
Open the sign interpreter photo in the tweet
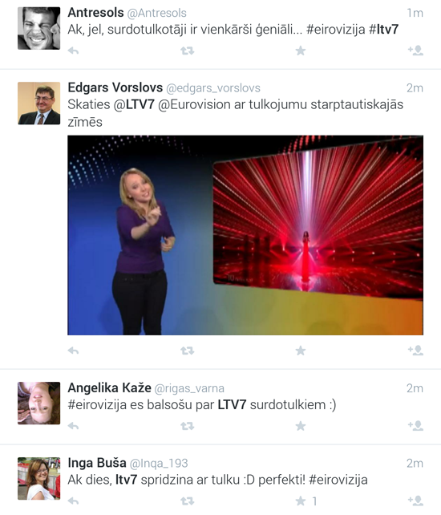click(245, 235)
